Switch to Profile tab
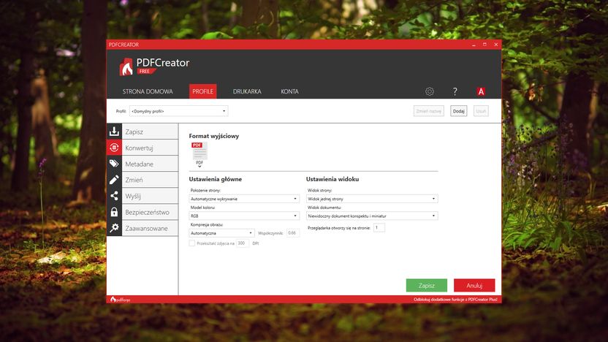Screen dimensions: 608x342 point(203,91)
